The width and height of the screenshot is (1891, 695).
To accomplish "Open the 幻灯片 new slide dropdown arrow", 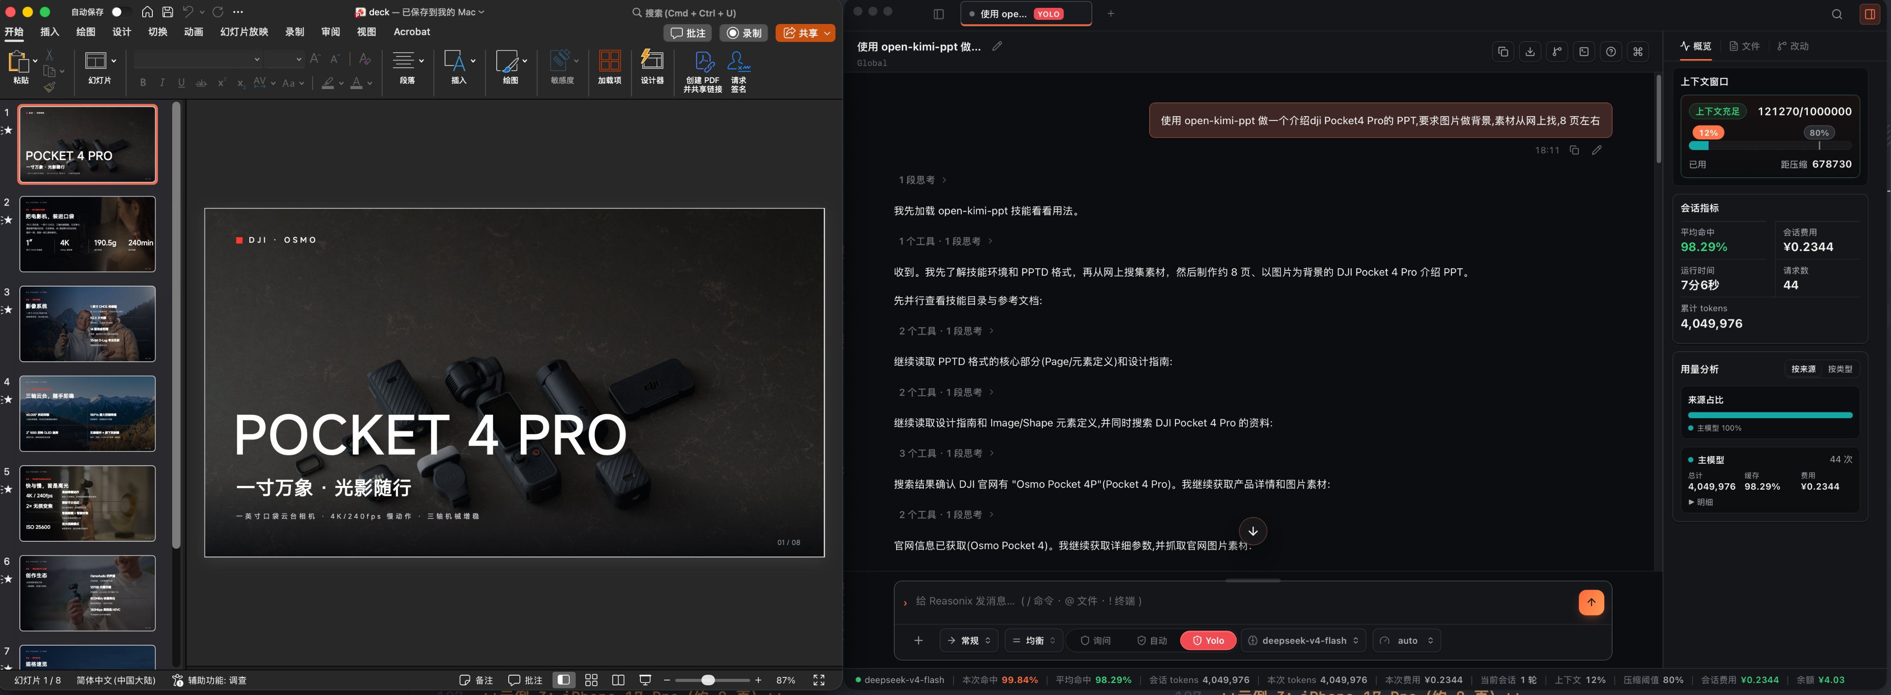I will pyautogui.click(x=114, y=61).
